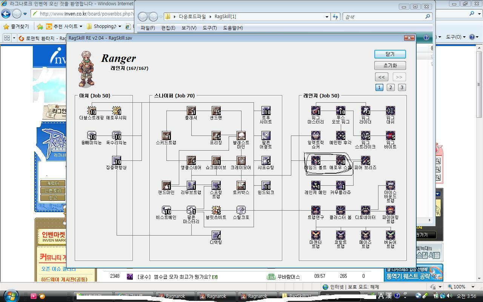Select the 애로우샤워 skill icon
This screenshot has width=483, height=302.
pyautogui.click(x=116, y=110)
